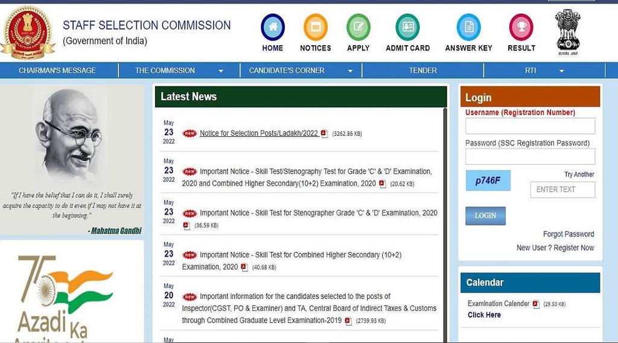This screenshot has width=618, height=343.
Task: Click the Answer Key icon
Action: click(x=468, y=28)
